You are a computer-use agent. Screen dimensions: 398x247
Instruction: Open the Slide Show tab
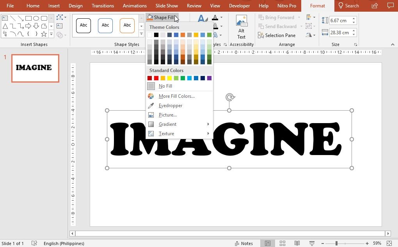point(167,6)
